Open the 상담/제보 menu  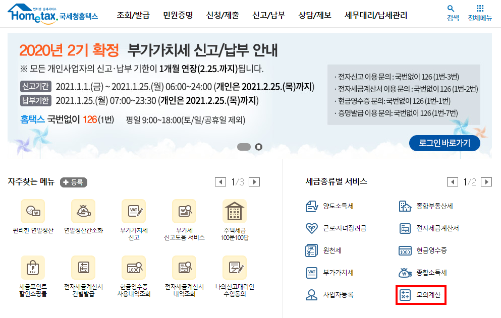click(315, 15)
